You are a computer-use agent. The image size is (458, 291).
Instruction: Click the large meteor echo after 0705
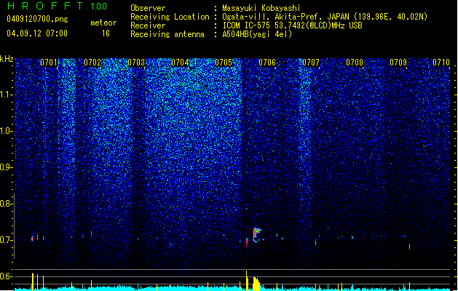pos(257,235)
